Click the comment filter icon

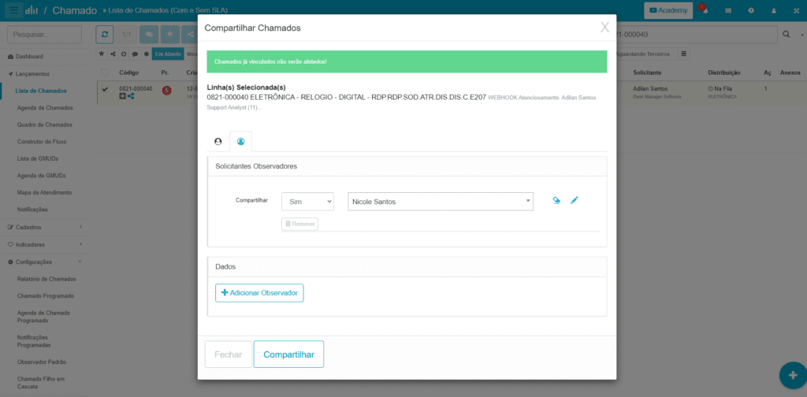135,54
